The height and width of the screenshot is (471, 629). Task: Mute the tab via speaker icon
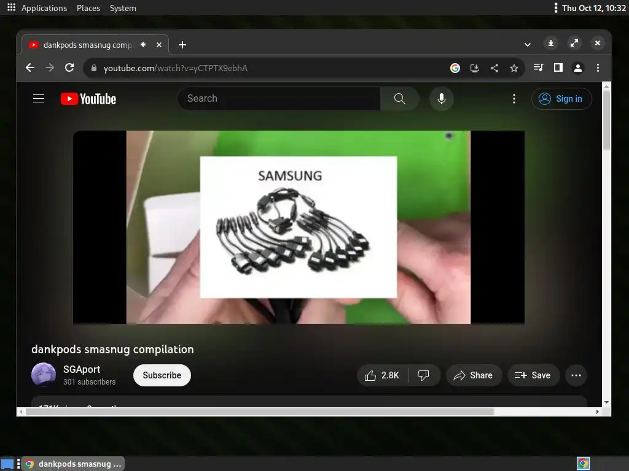(x=144, y=44)
